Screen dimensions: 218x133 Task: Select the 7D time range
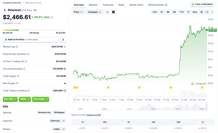(162, 12)
